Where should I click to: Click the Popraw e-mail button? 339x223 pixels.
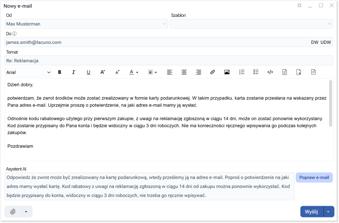point(314,177)
